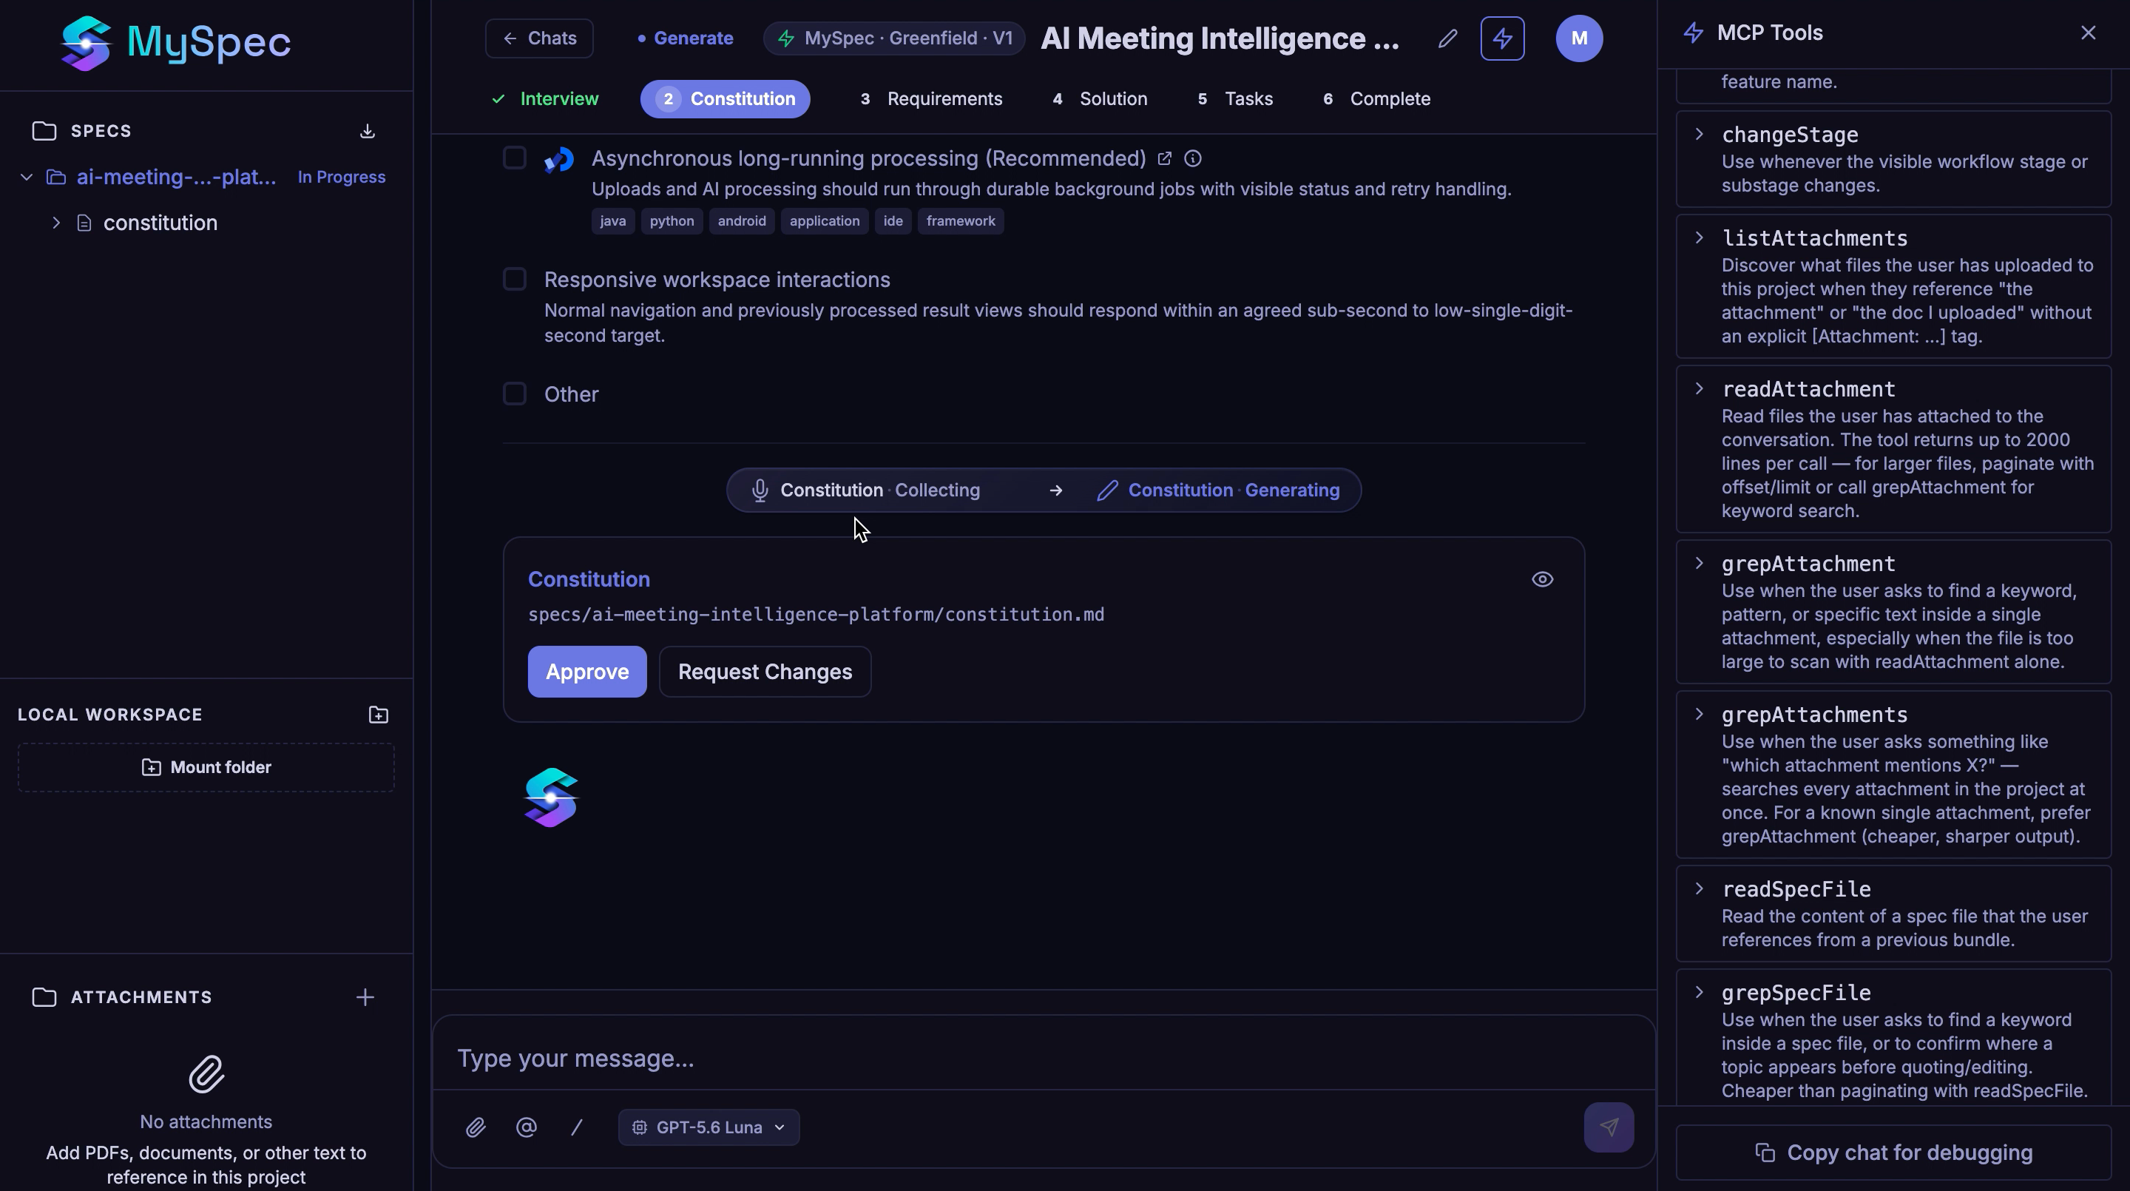
Task: Check Asynchronous long-running processing option
Action: tap(514, 158)
